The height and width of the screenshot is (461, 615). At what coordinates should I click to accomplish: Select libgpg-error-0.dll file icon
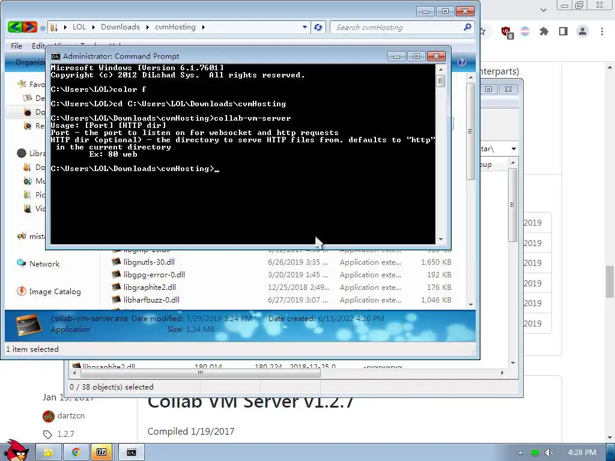[x=116, y=274]
